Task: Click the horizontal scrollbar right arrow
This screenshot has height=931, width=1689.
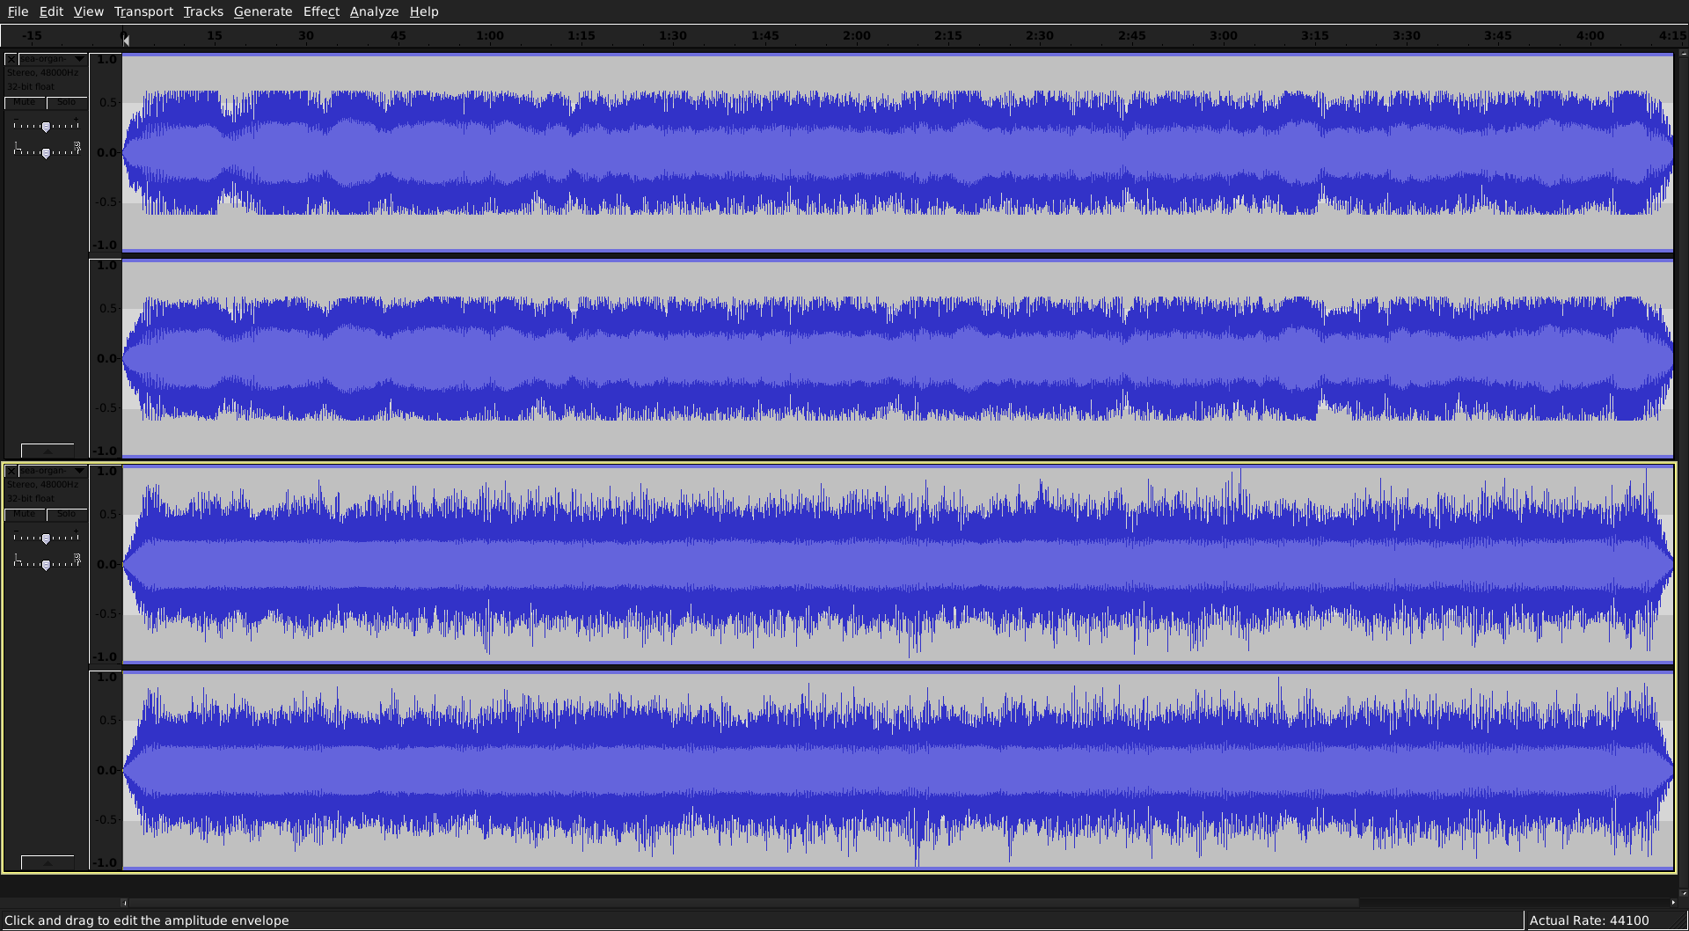Action: pos(1672,902)
